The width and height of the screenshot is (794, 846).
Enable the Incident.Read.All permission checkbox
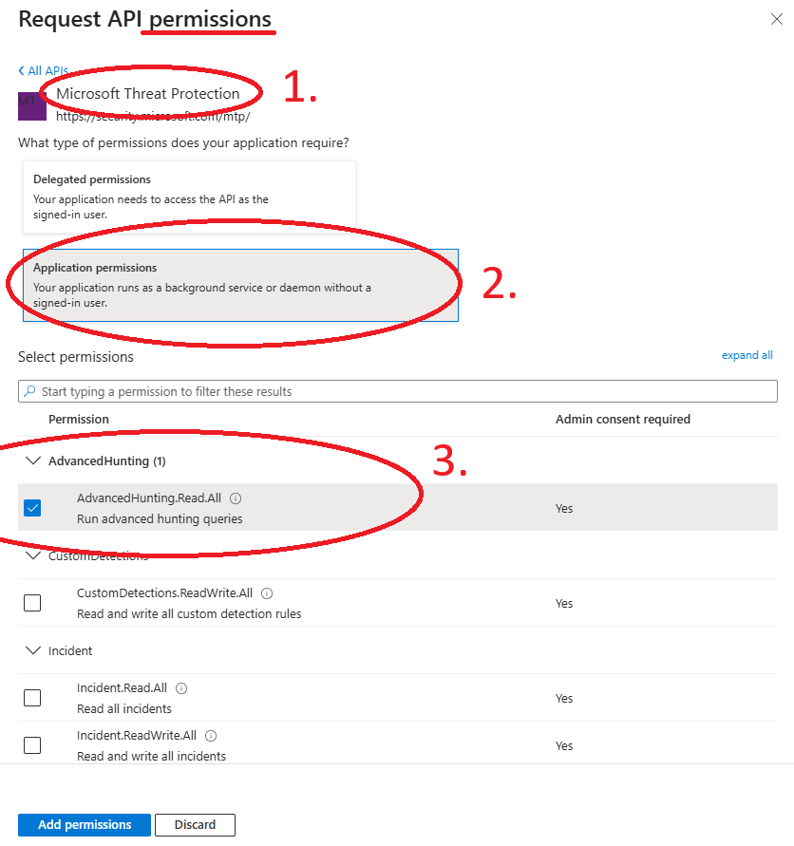click(x=32, y=698)
